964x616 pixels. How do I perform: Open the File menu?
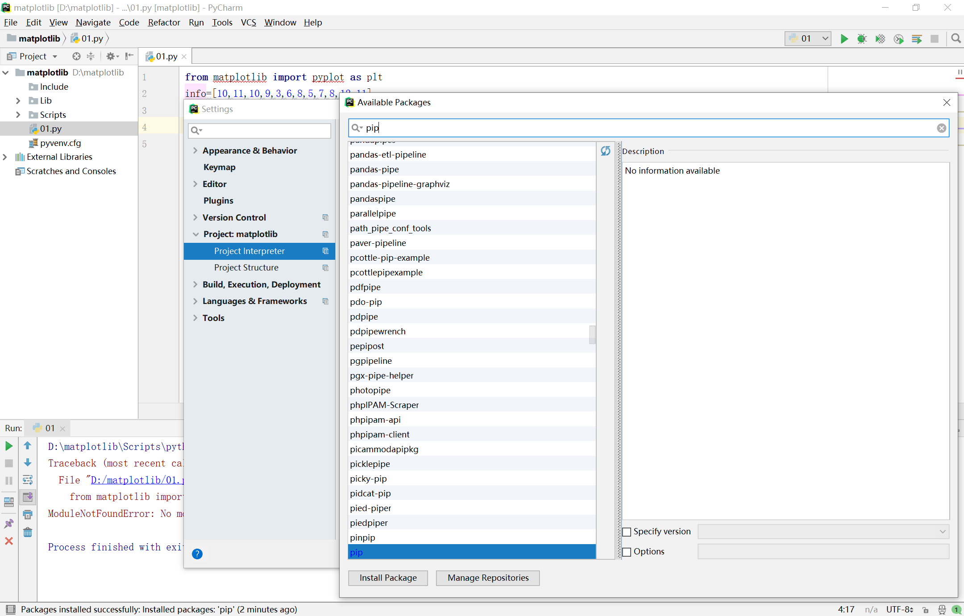10,22
